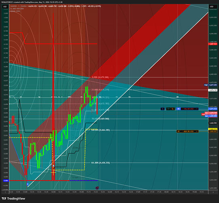Open the USD currency selector on the left scale
This screenshot has width=219, height=203.
click(5, 6)
